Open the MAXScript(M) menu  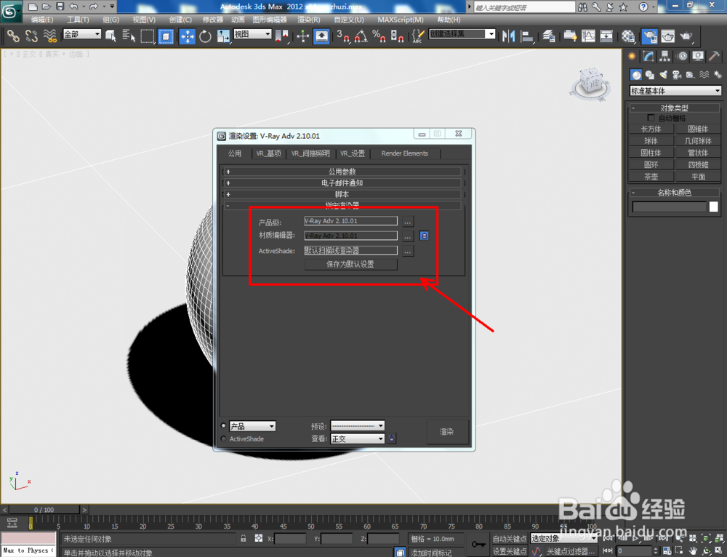click(400, 20)
